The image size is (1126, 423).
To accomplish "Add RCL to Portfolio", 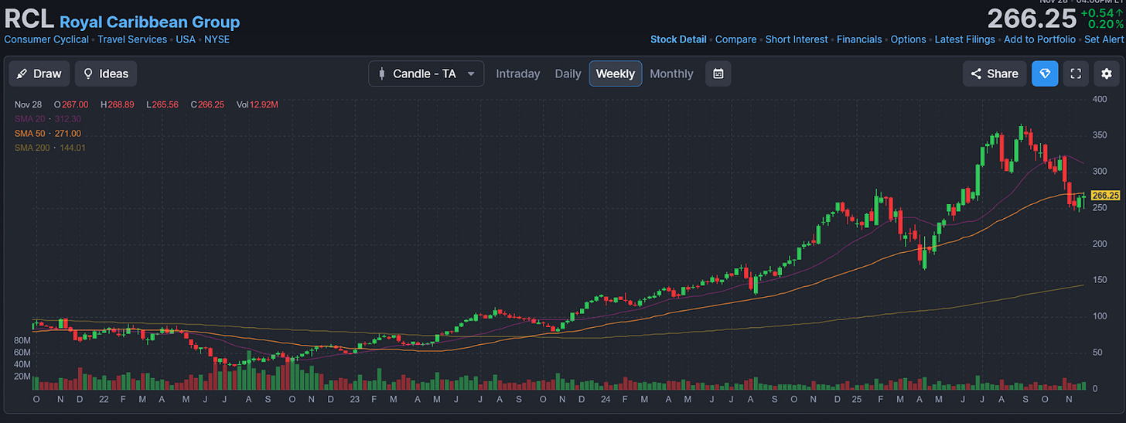I will (x=1039, y=39).
